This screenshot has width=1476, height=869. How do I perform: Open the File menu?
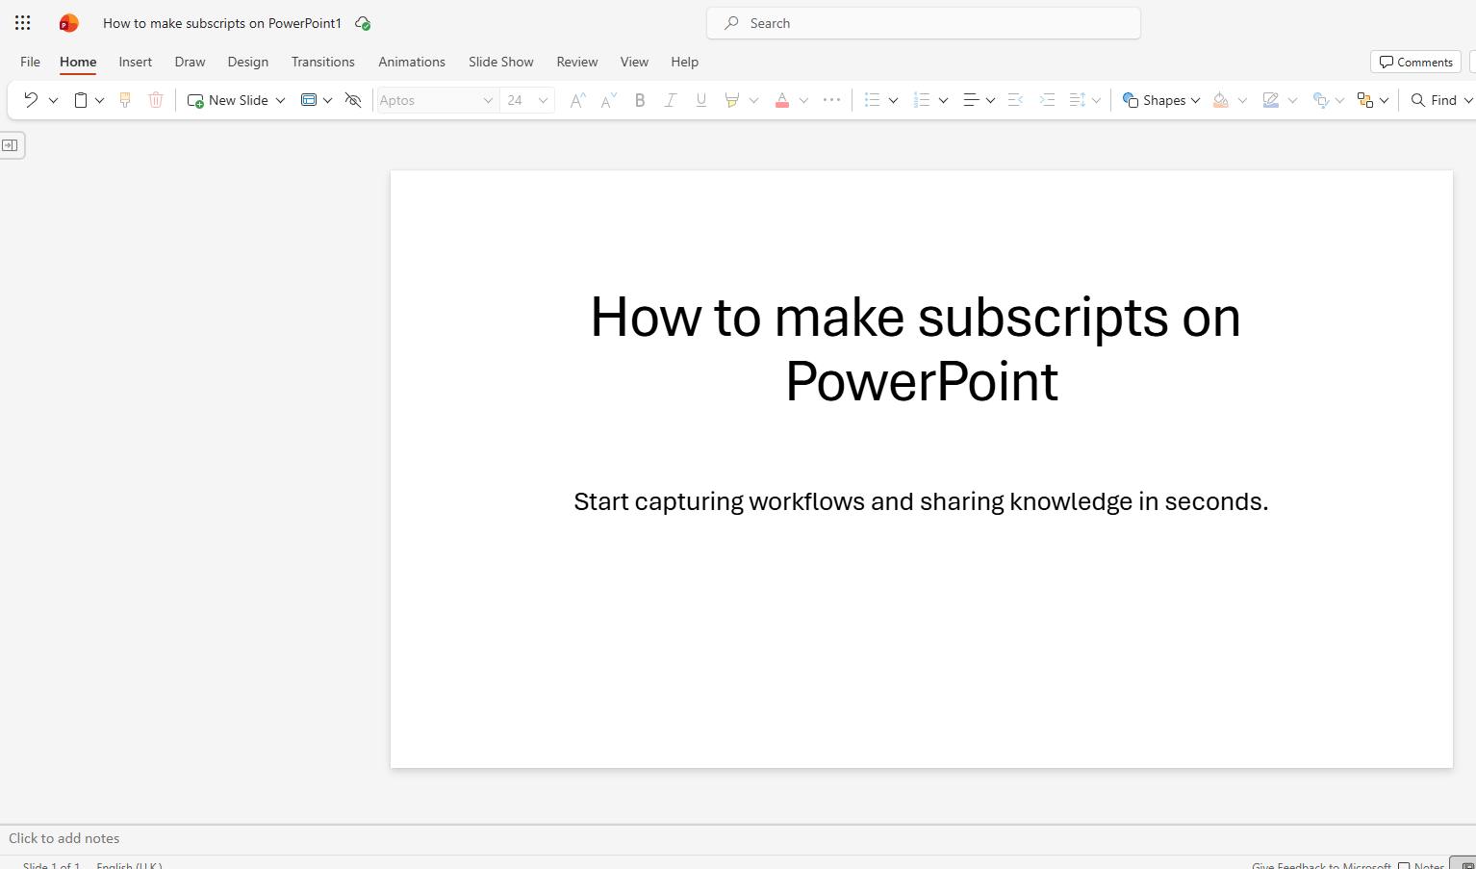pyautogui.click(x=30, y=62)
